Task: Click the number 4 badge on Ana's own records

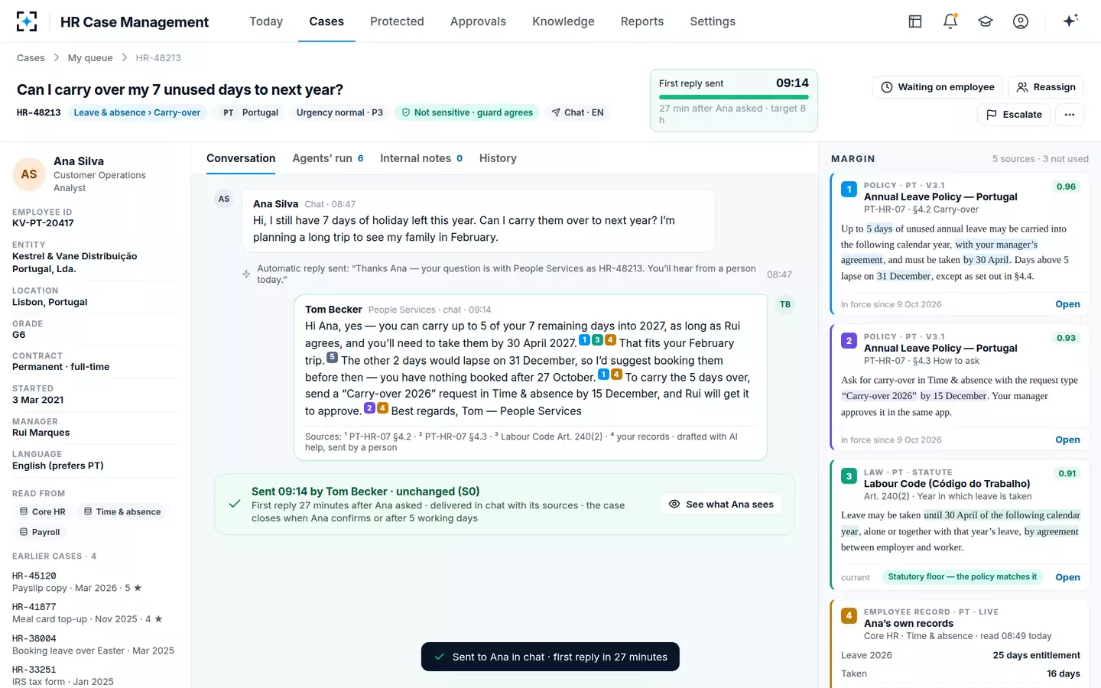Action: [x=849, y=615]
